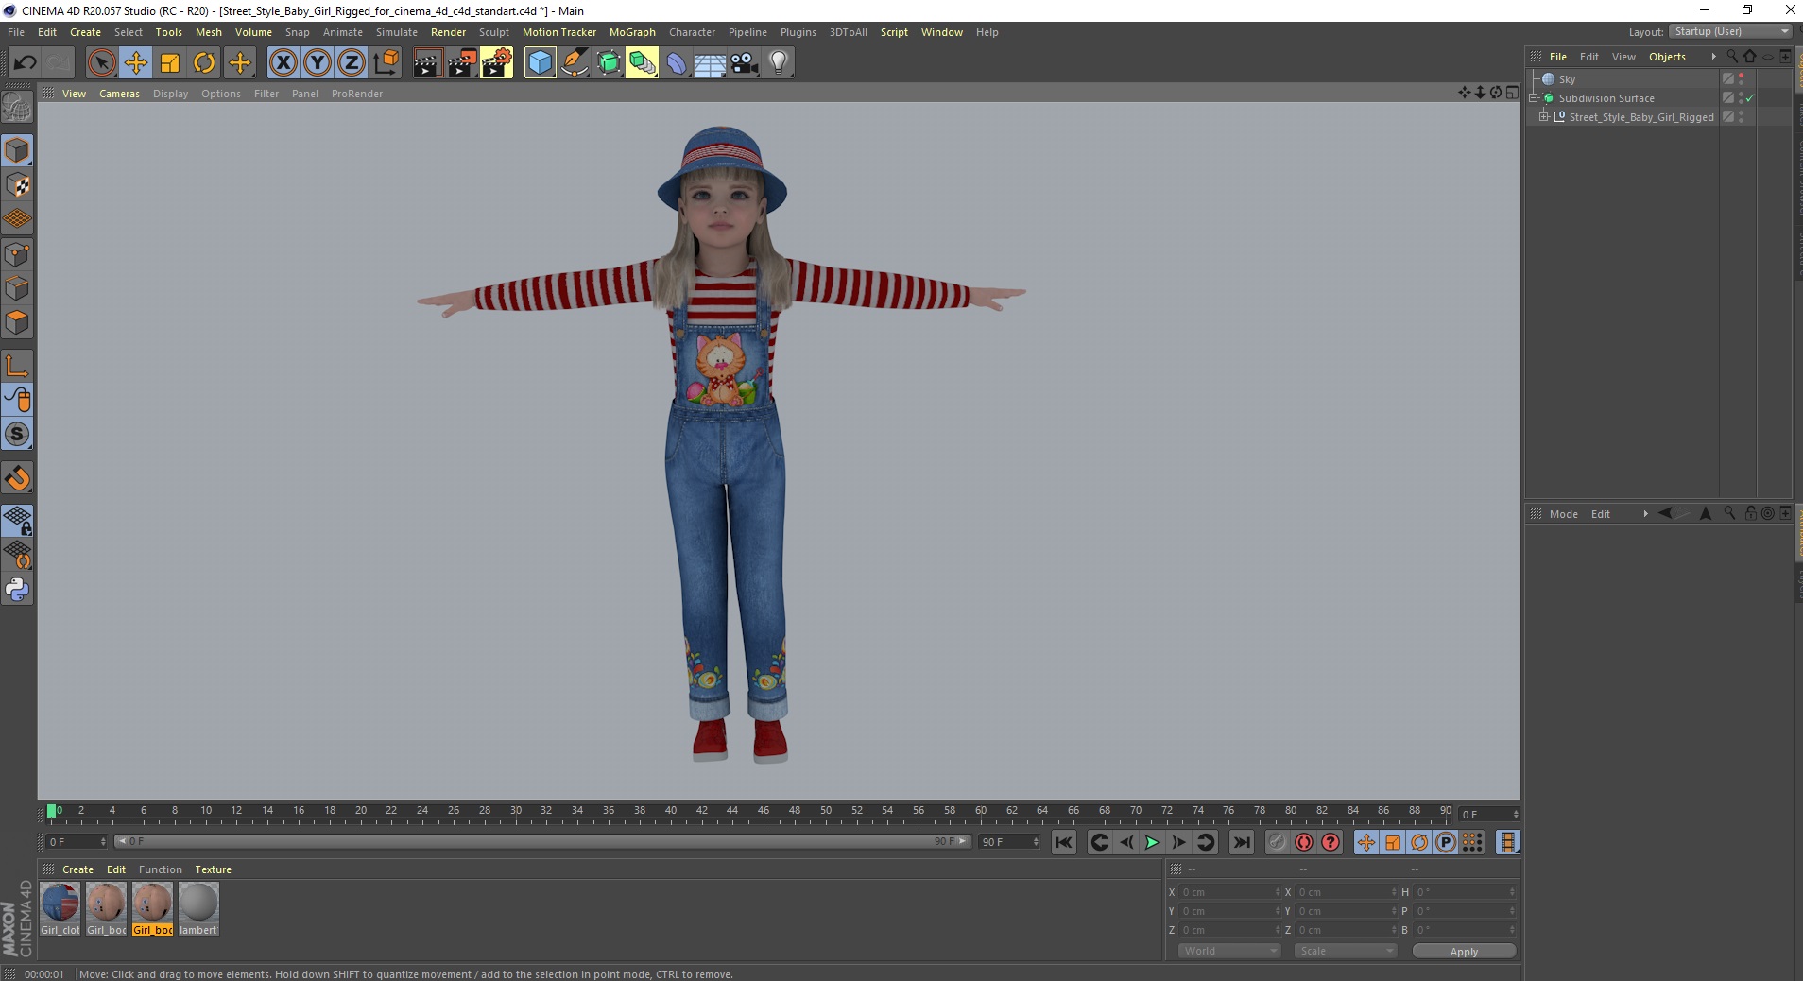Enable Polygons mode in left palette
Screen dimensions: 1803x981
17,322
